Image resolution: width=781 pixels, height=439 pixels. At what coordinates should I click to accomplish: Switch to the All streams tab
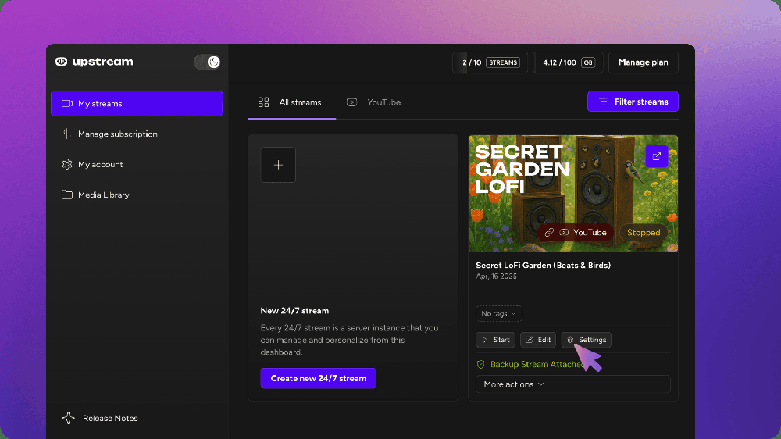(291, 102)
